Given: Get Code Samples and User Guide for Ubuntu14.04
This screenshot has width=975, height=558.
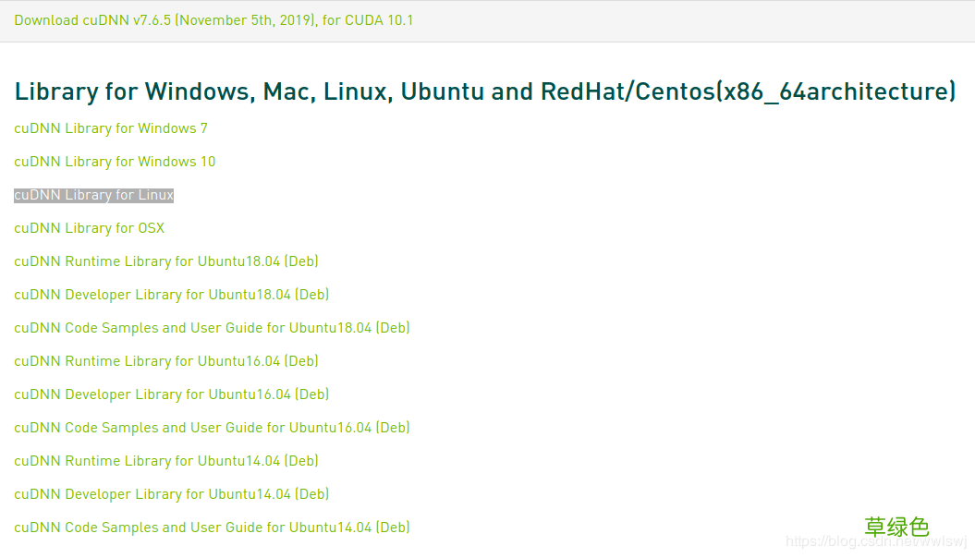Looking at the screenshot, I should (212, 527).
